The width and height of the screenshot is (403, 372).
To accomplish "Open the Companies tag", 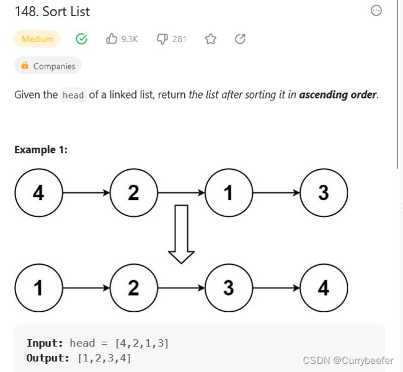I will [48, 66].
